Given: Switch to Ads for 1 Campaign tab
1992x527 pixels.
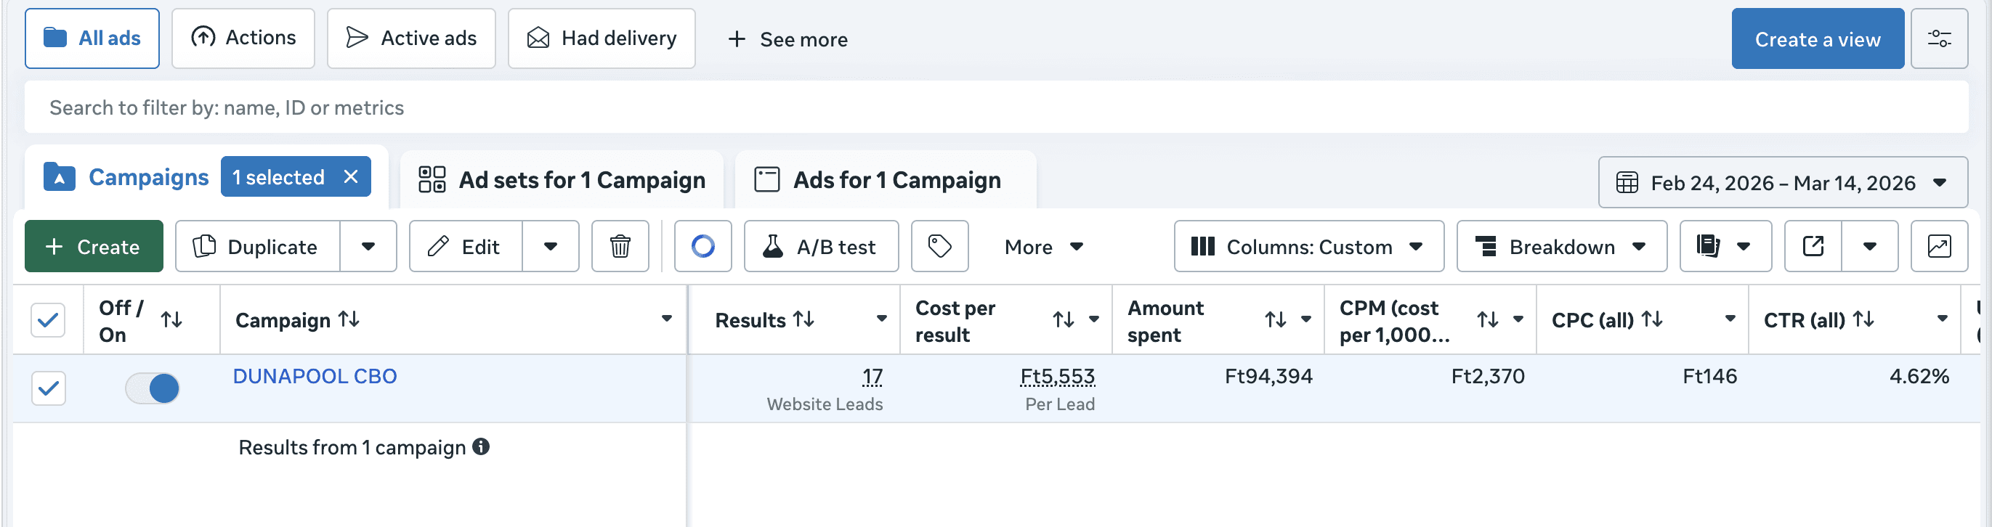Looking at the screenshot, I should (x=884, y=180).
